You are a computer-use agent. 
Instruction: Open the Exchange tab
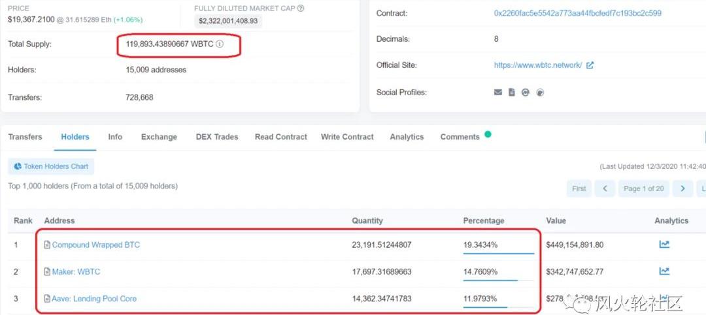(x=159, y=137)
